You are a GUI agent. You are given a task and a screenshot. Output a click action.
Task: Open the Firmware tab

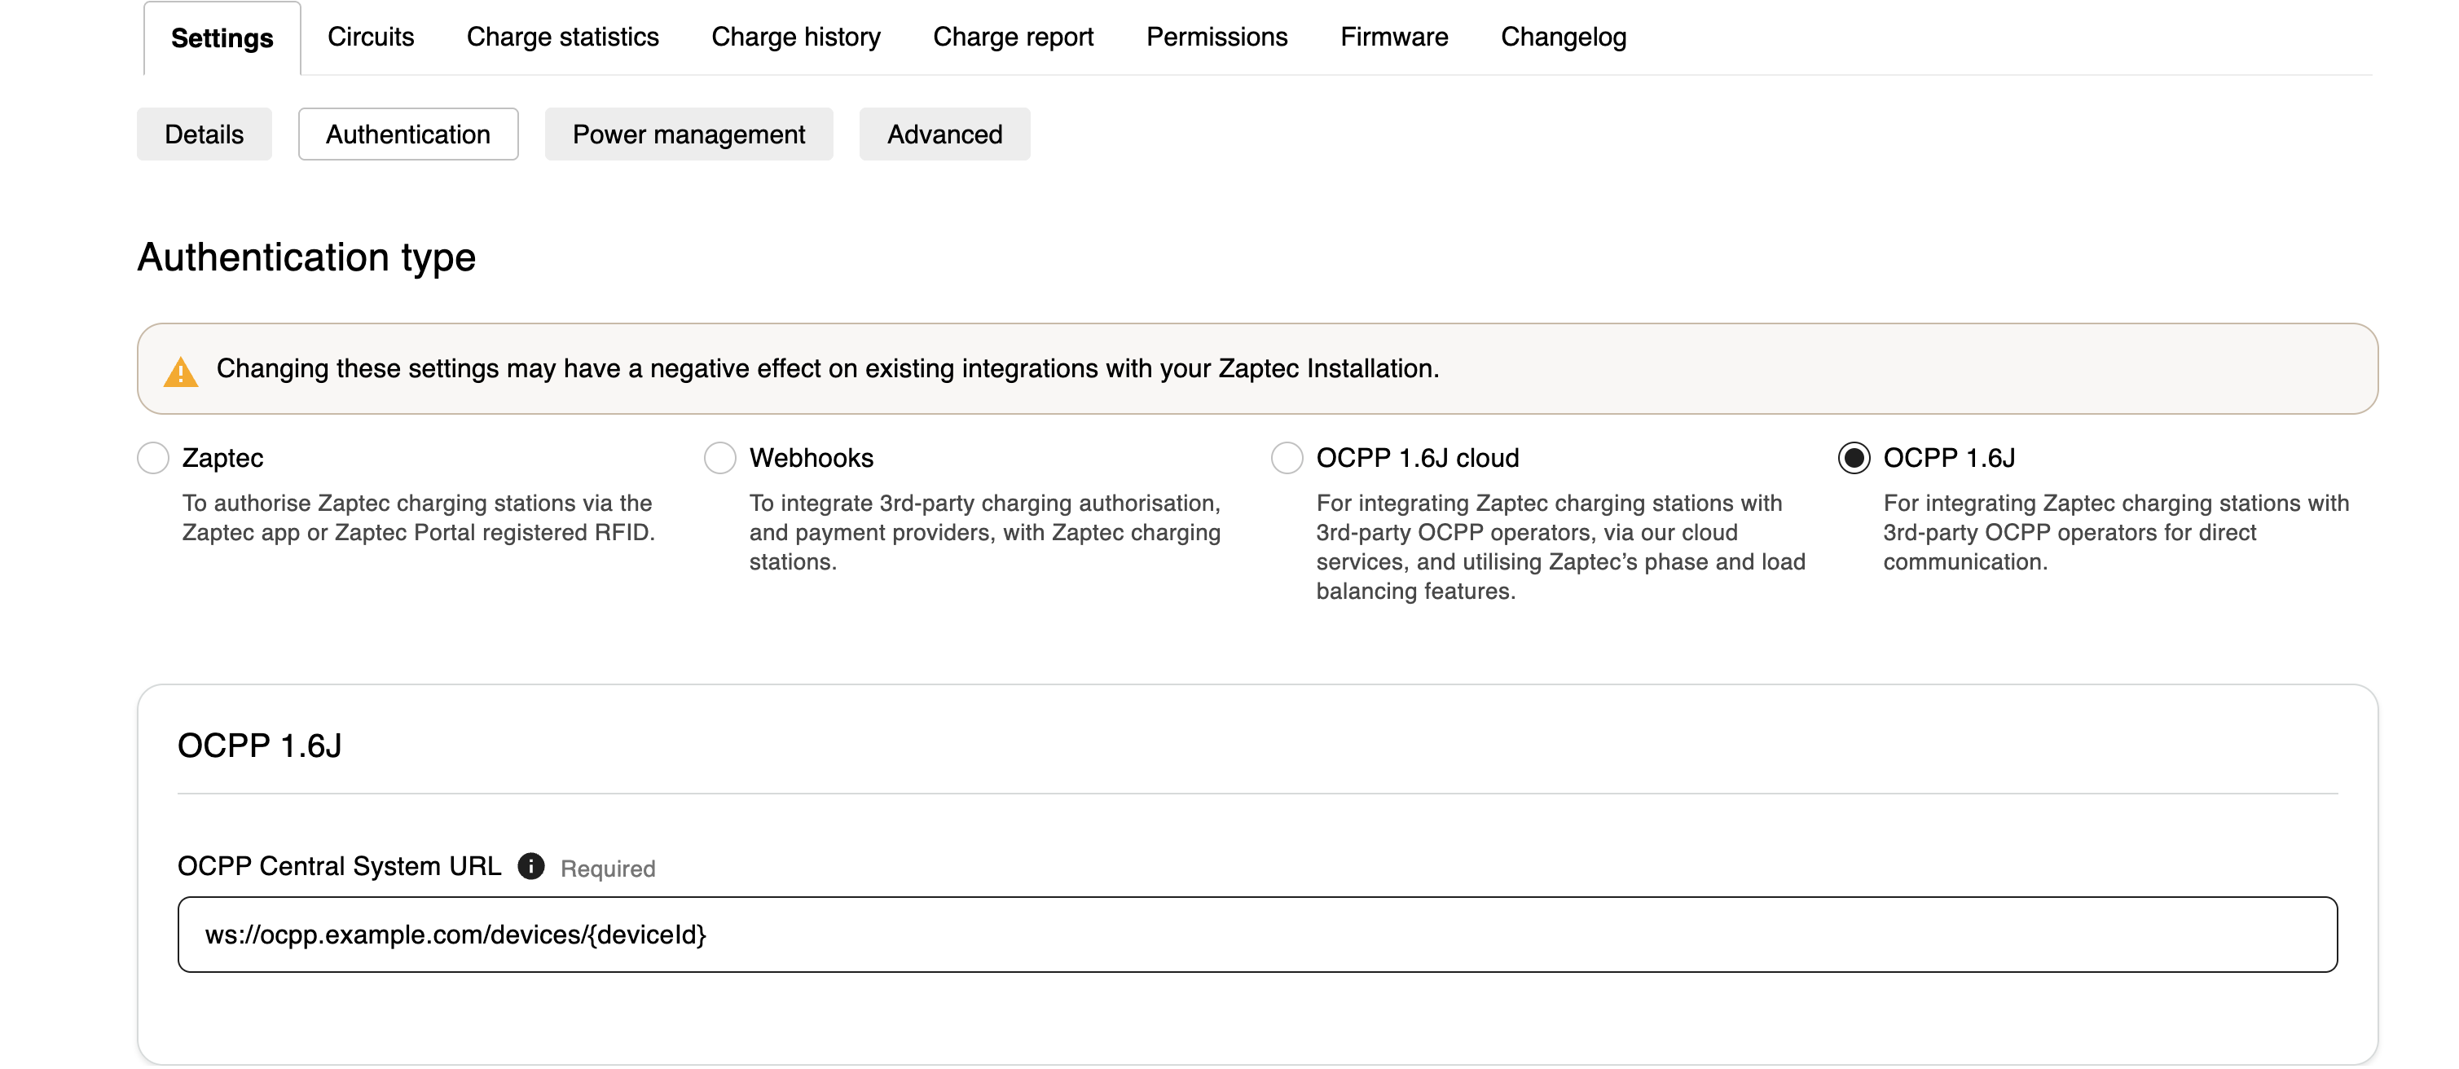pyautogui.click(x=1394, y=37)
